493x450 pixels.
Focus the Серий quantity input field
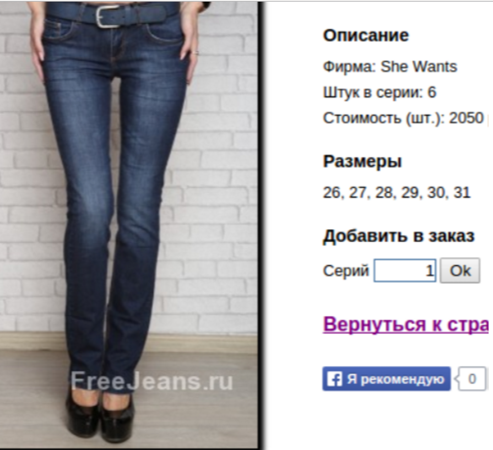point(405,270)
